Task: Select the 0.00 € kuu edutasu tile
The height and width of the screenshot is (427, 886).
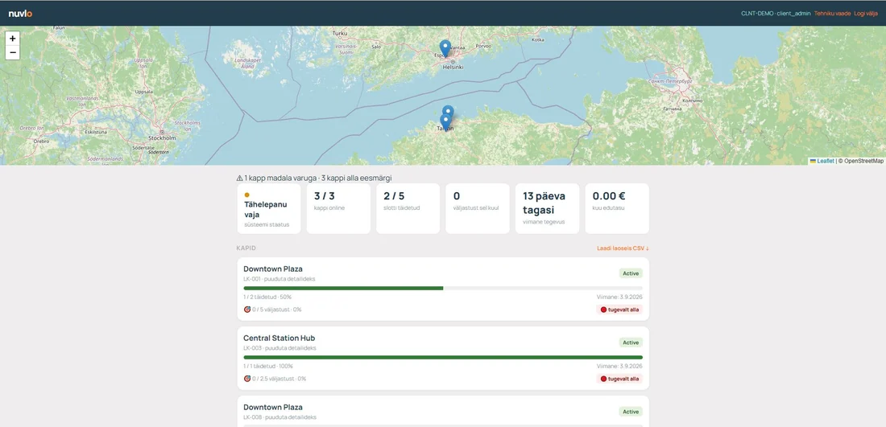Action: click(617, 208)
